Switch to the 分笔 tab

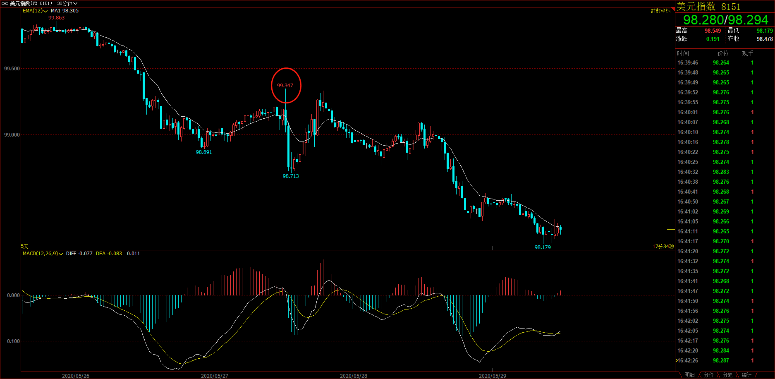(x=727, y=375)
